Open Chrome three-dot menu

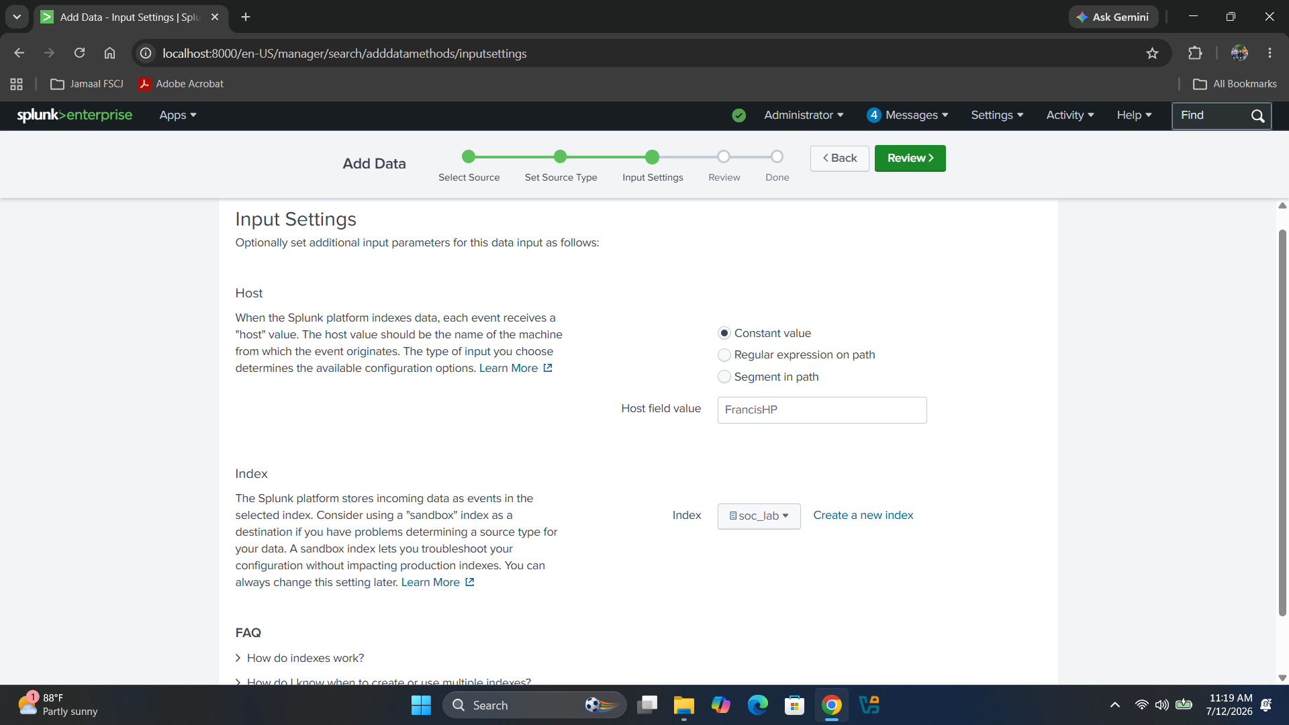click(1270, 53)
